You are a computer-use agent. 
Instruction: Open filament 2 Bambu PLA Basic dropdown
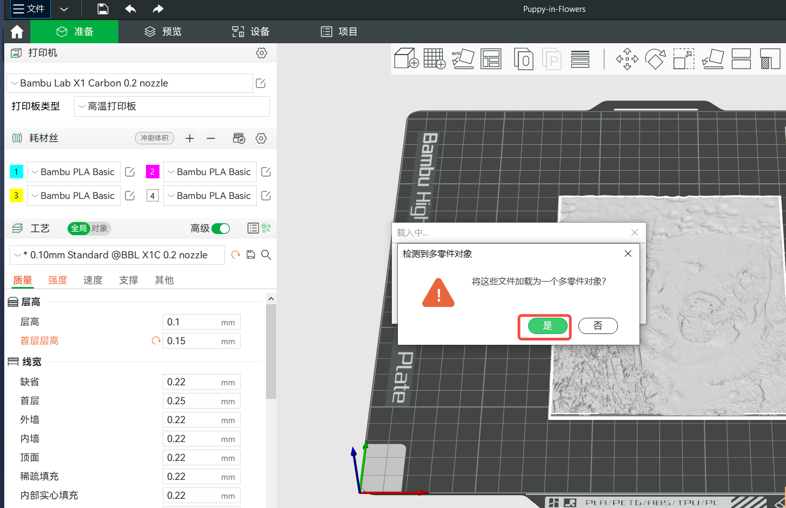[x=210, y=172]
